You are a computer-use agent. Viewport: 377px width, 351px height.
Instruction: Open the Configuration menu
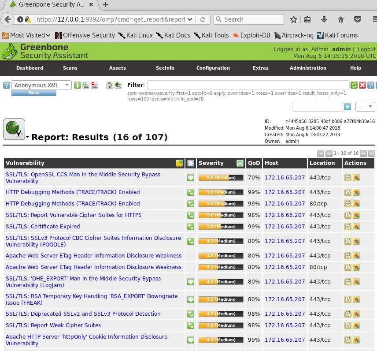(213, 68)
